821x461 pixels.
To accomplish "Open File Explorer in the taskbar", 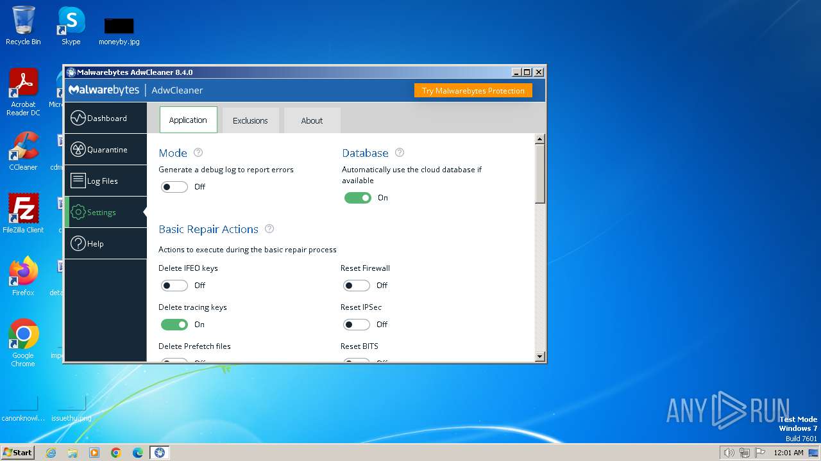I will pyautogui.click(x=72, y=453).
